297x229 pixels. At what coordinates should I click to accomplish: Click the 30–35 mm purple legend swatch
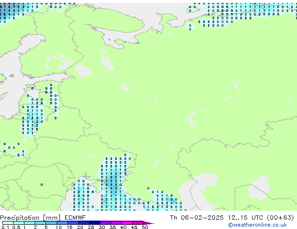point(105,223)
